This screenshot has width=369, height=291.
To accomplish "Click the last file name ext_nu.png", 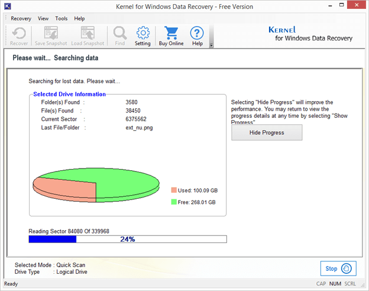I will tap(139, 128).
